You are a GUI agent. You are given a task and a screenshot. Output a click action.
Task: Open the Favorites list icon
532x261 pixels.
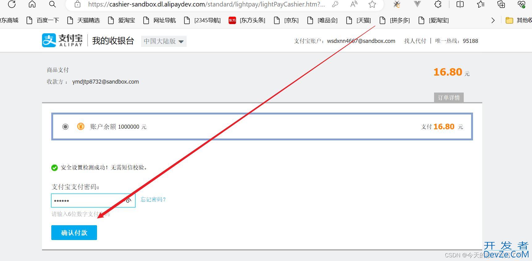(x=481, y=4)
